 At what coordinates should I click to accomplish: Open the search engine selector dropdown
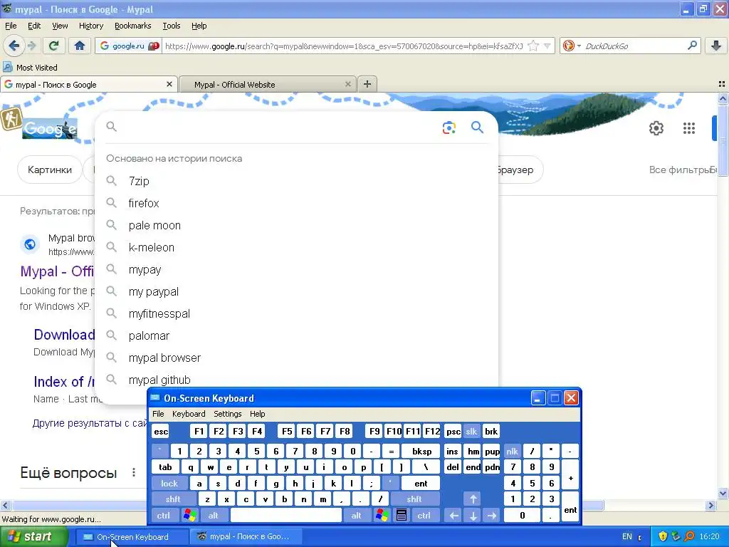tap(572, 46)
